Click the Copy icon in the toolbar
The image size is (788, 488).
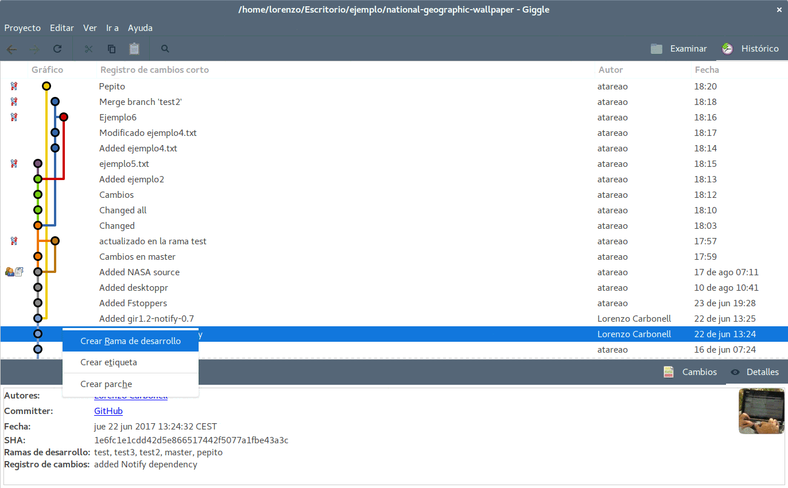tap(111, 49)
